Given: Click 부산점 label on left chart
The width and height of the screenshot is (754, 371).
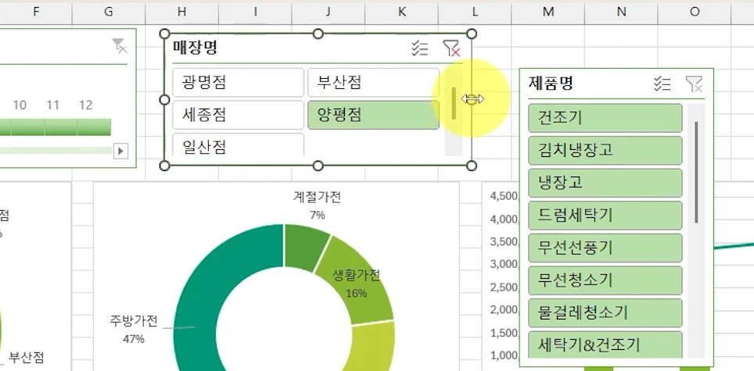Looking at the screenshot, I should pos(27,358).
